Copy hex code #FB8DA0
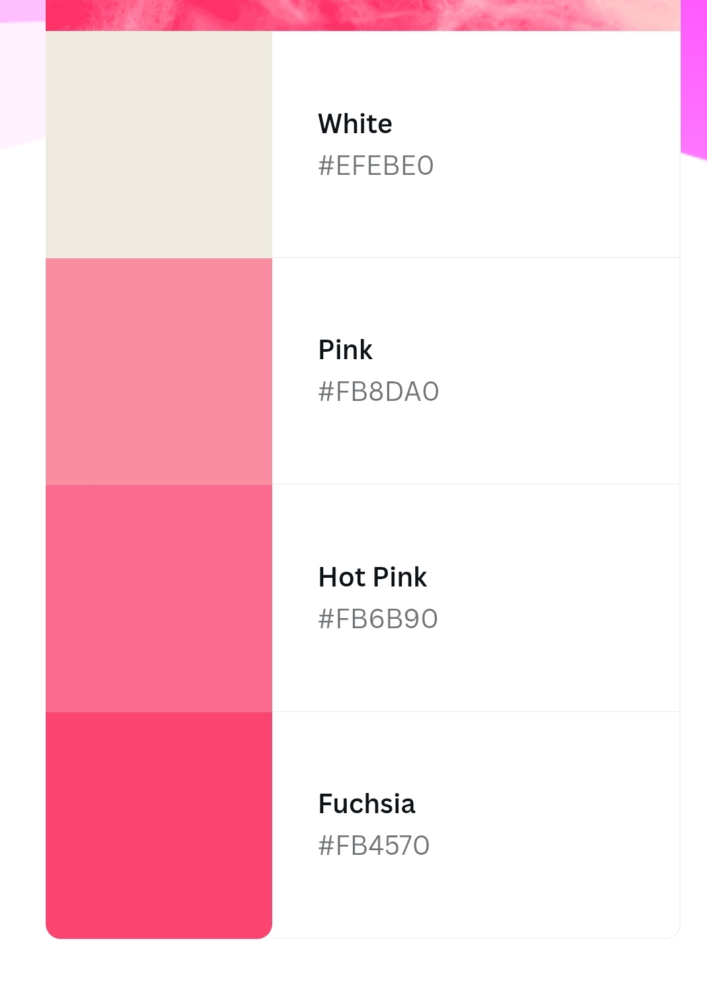This screenshot has height=982, width=707. pyautogui.click(x=378, y=391)
